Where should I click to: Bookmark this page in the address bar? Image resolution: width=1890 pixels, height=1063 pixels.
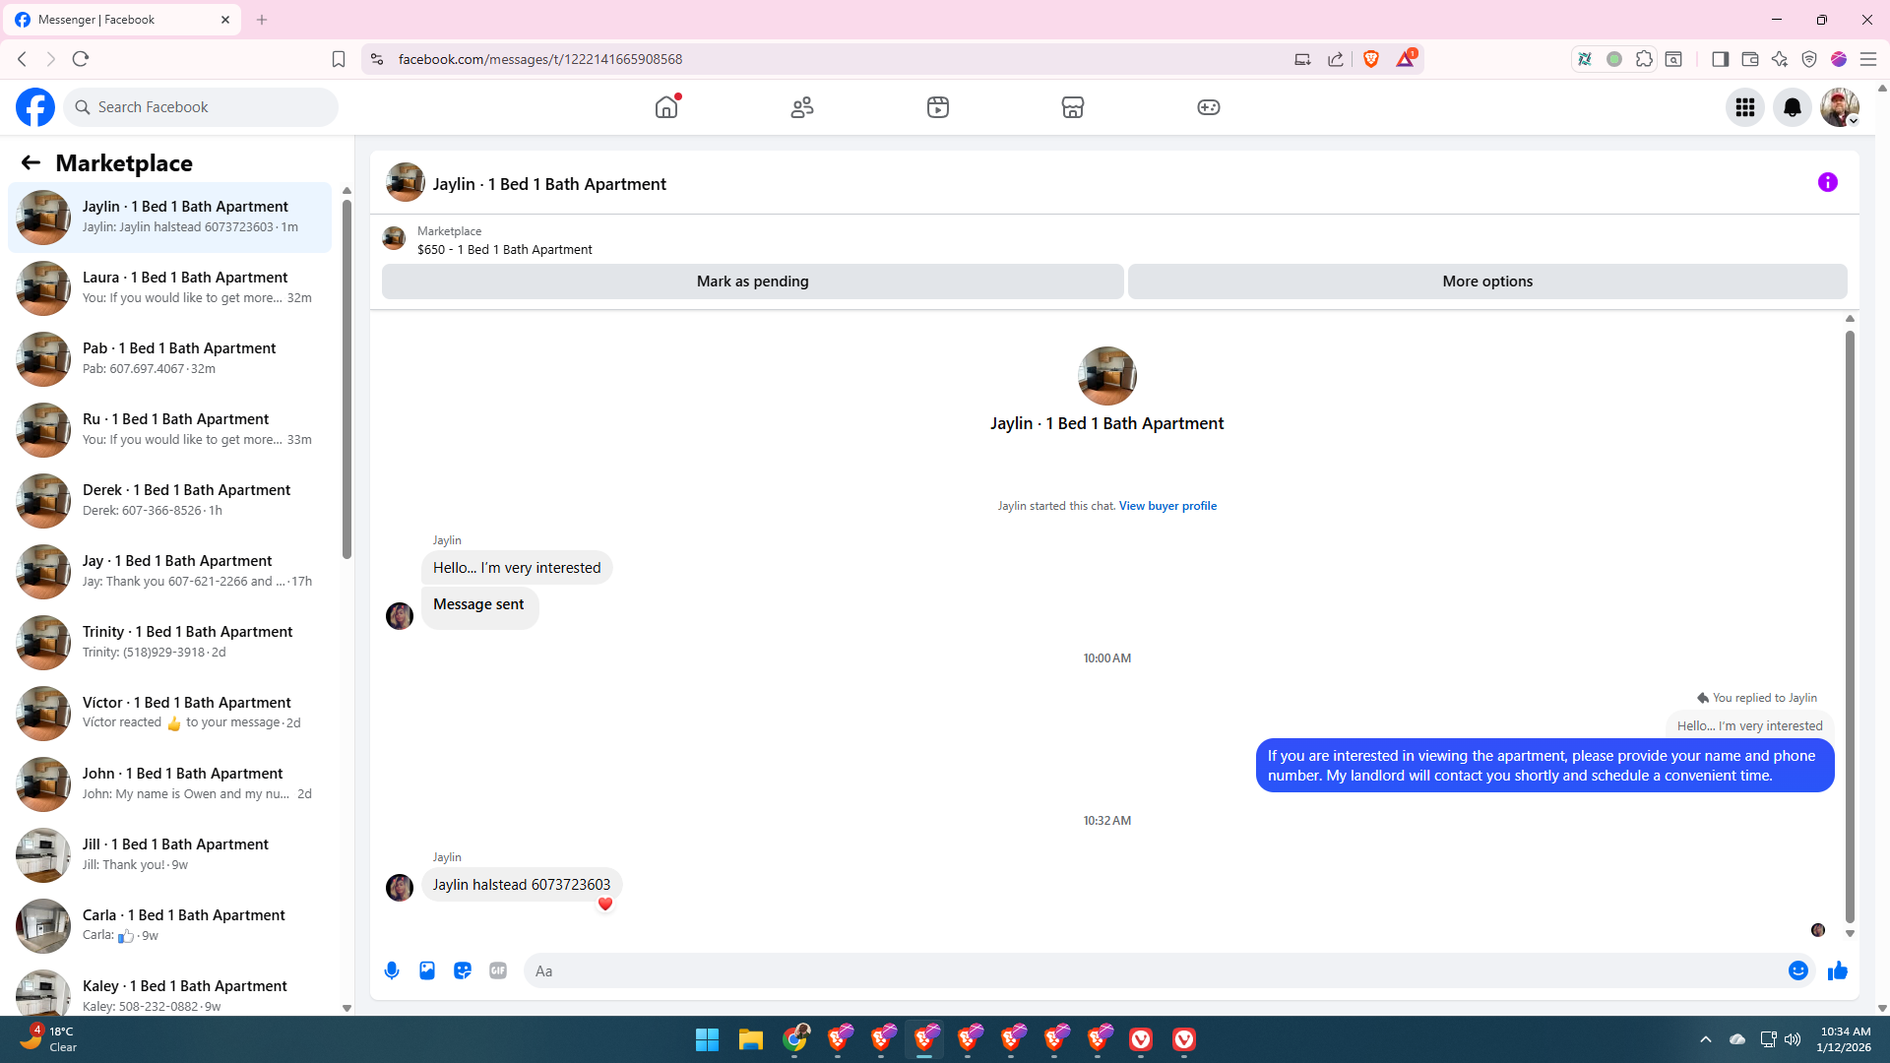[x=339, y=59]
